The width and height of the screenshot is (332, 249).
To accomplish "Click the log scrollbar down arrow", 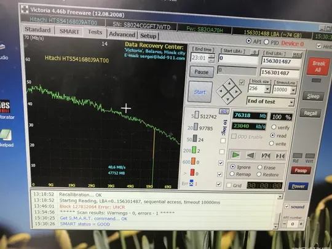I will tap(275, 226).
